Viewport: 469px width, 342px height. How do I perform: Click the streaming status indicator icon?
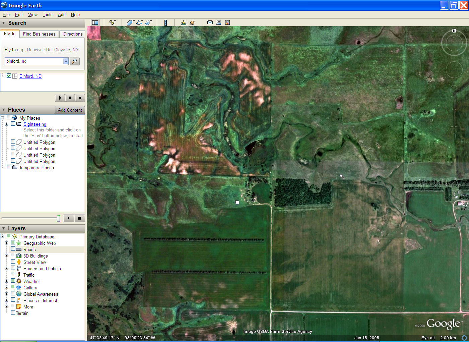click(464, 338)
